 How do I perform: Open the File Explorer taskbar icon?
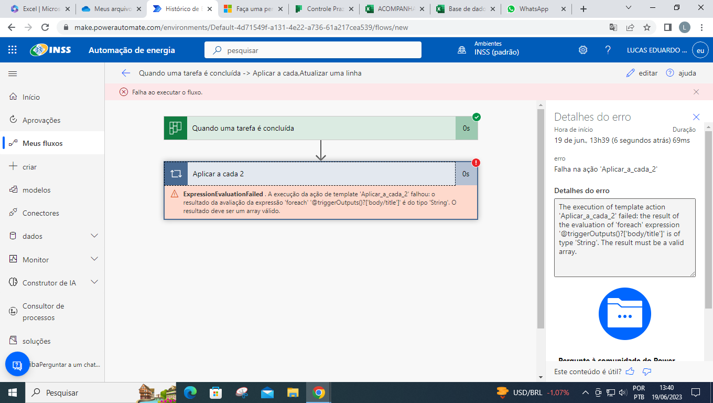tap(293, 393)
